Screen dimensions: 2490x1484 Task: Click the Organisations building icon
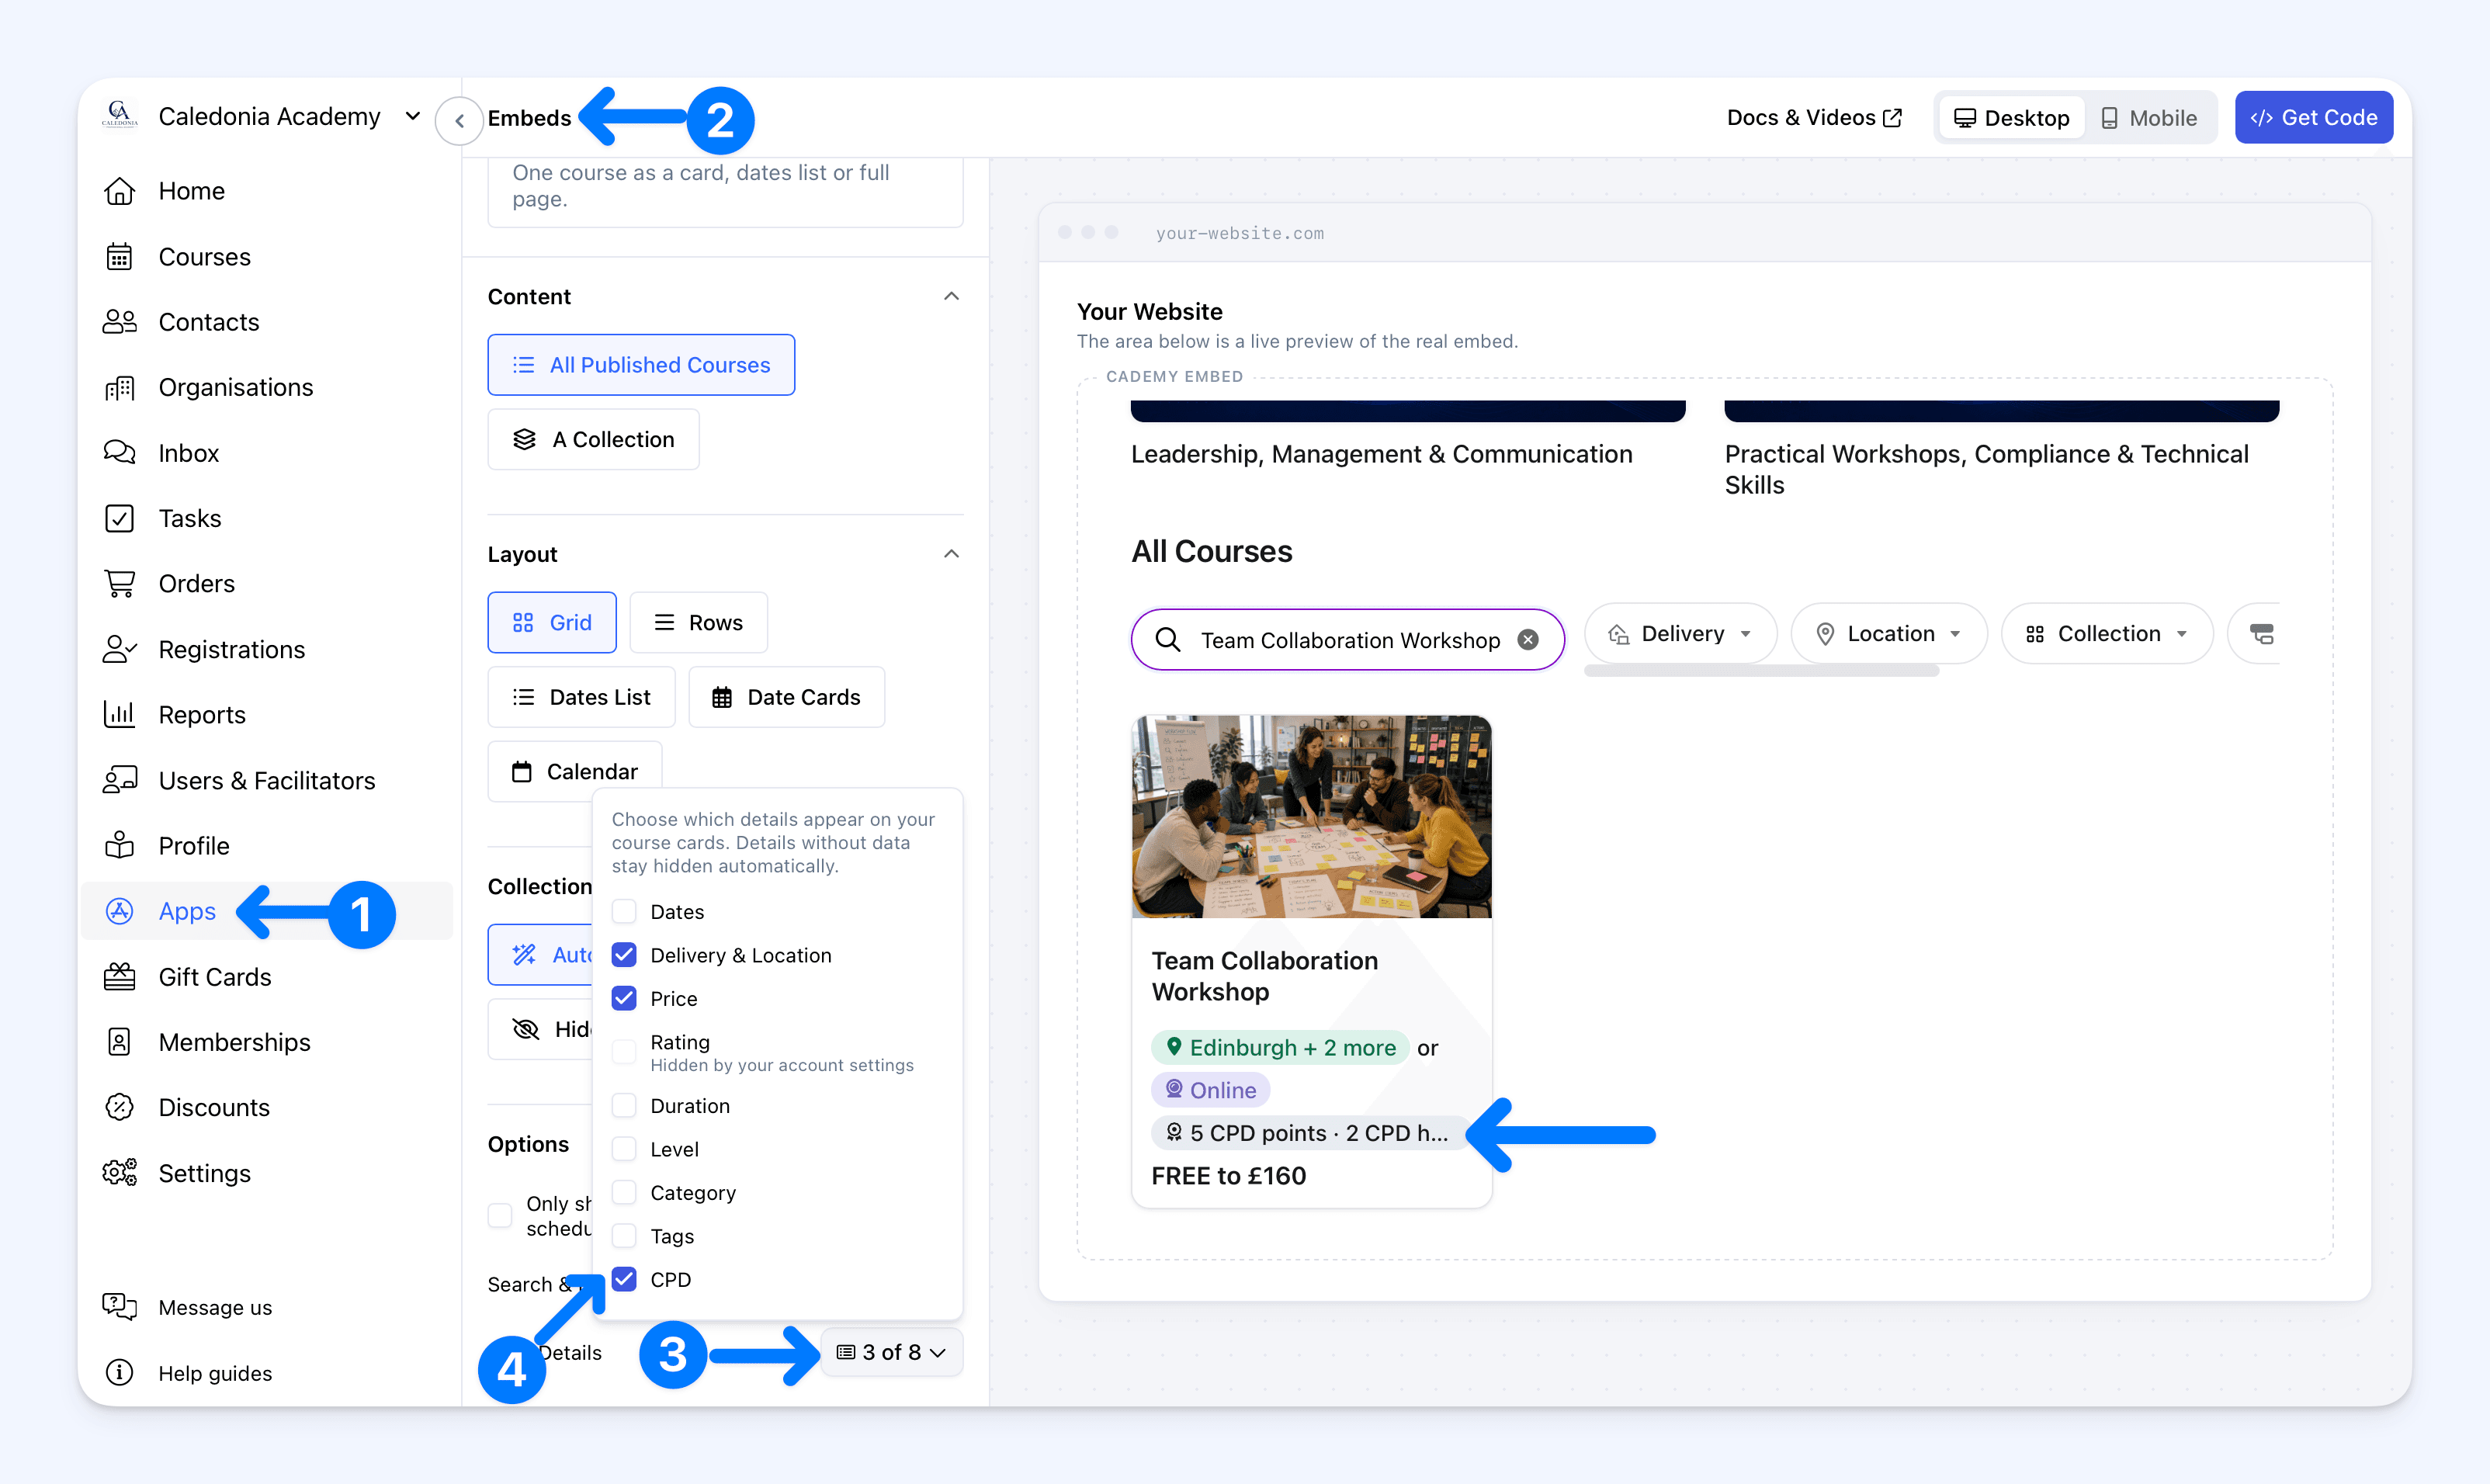119,387
